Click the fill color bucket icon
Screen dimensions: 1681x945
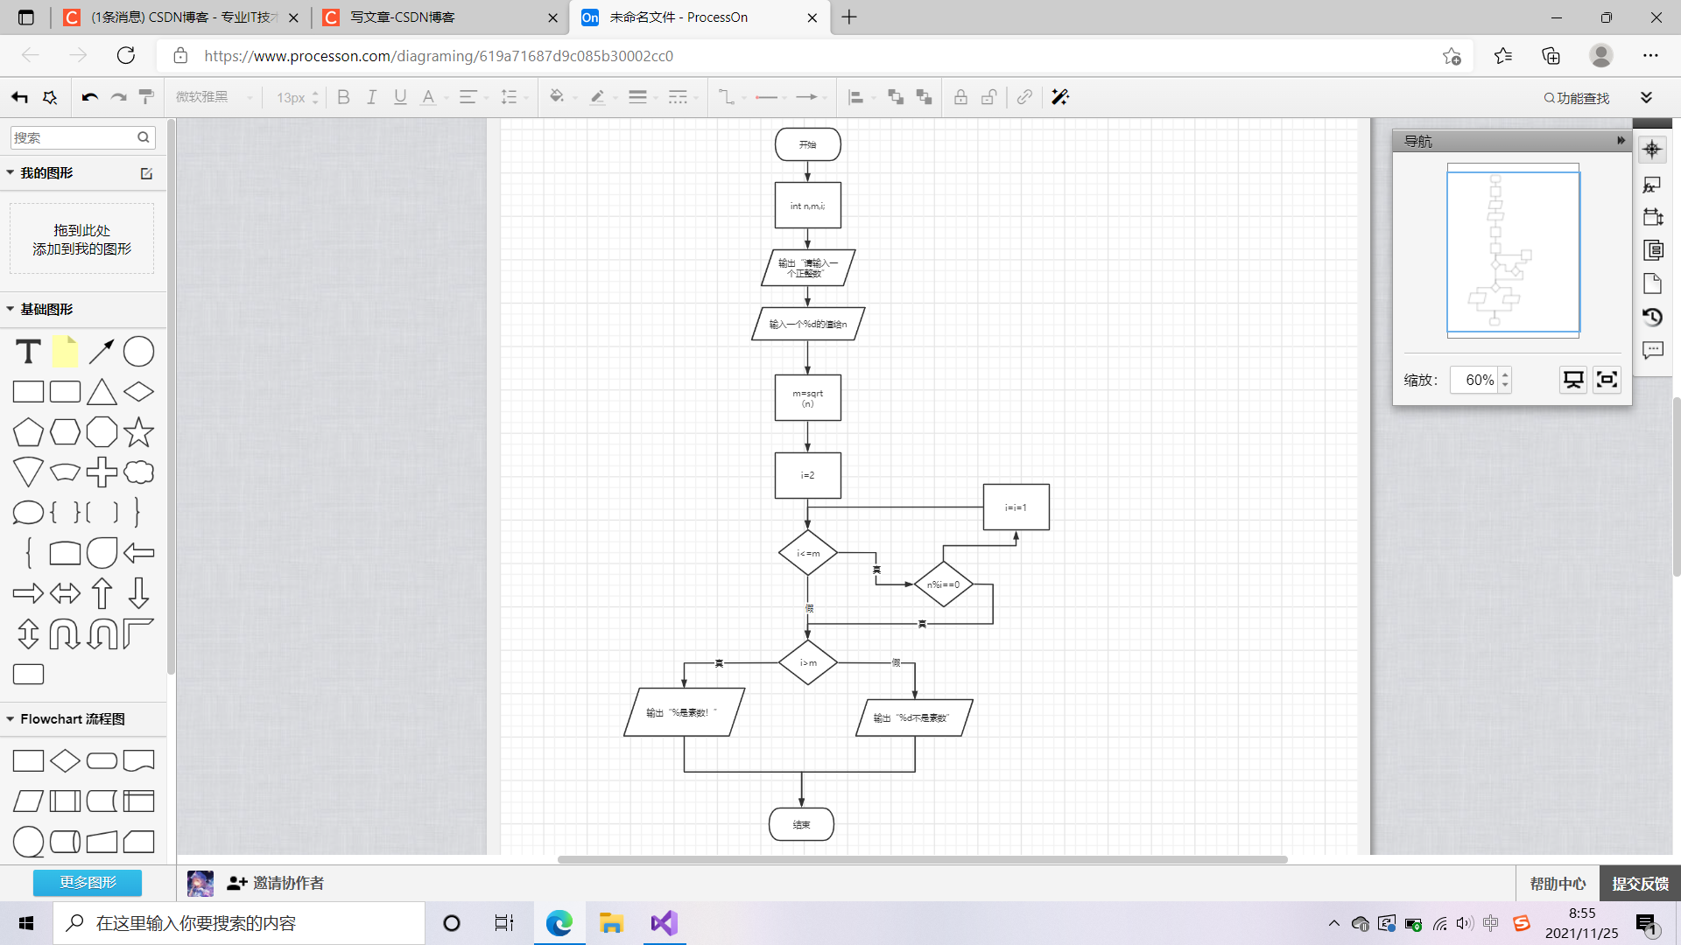556,97
